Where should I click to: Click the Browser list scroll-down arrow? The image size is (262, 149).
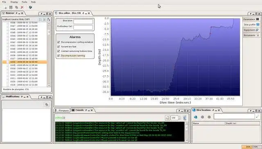(49, 86)
